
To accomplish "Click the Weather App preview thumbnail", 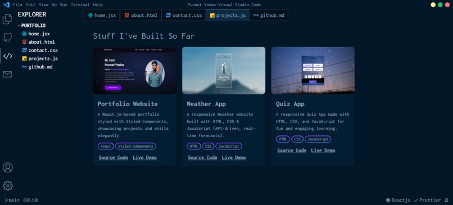I will pos(224,71).
